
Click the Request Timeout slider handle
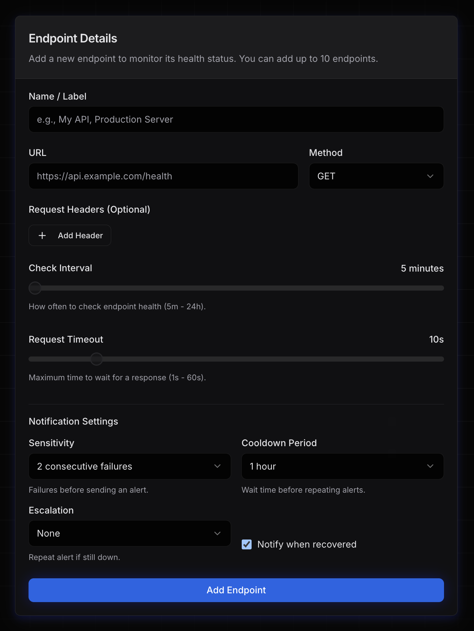(97, 359)
